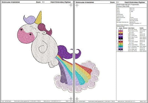Click the 'Aura' thread name
The height and width of the screenshot is (103, 148).
coord(132,40)
